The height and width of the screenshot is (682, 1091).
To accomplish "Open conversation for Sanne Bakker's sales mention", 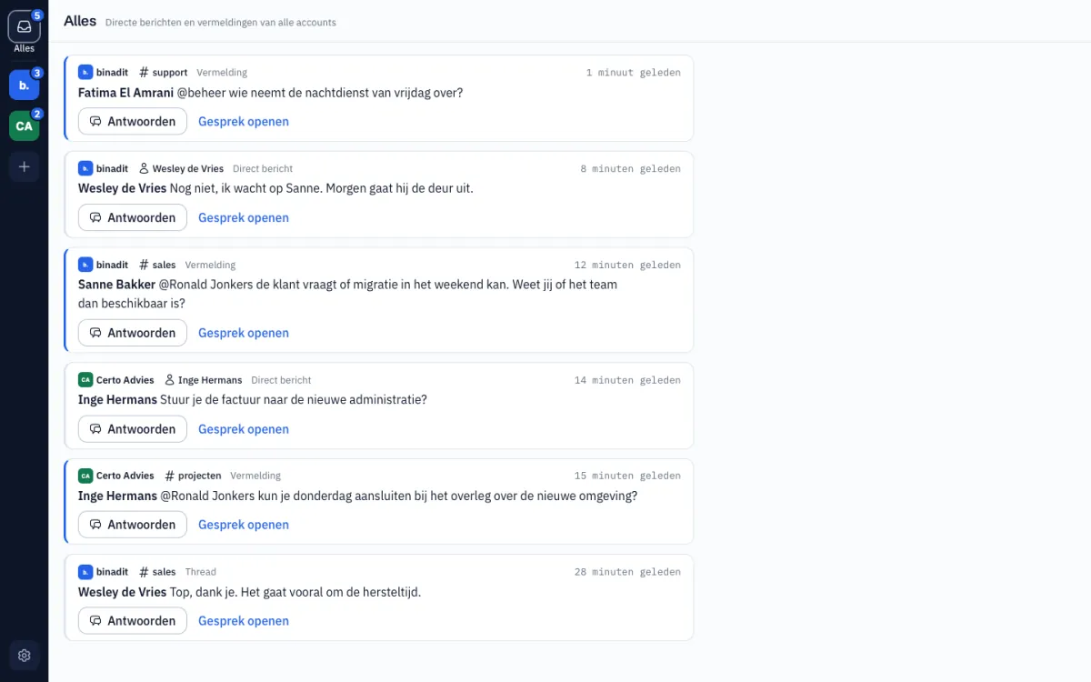I will coord(244,333).
